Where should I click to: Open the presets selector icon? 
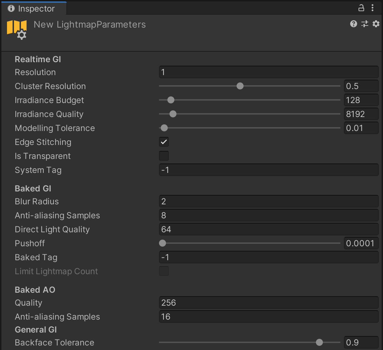[364, 24]
